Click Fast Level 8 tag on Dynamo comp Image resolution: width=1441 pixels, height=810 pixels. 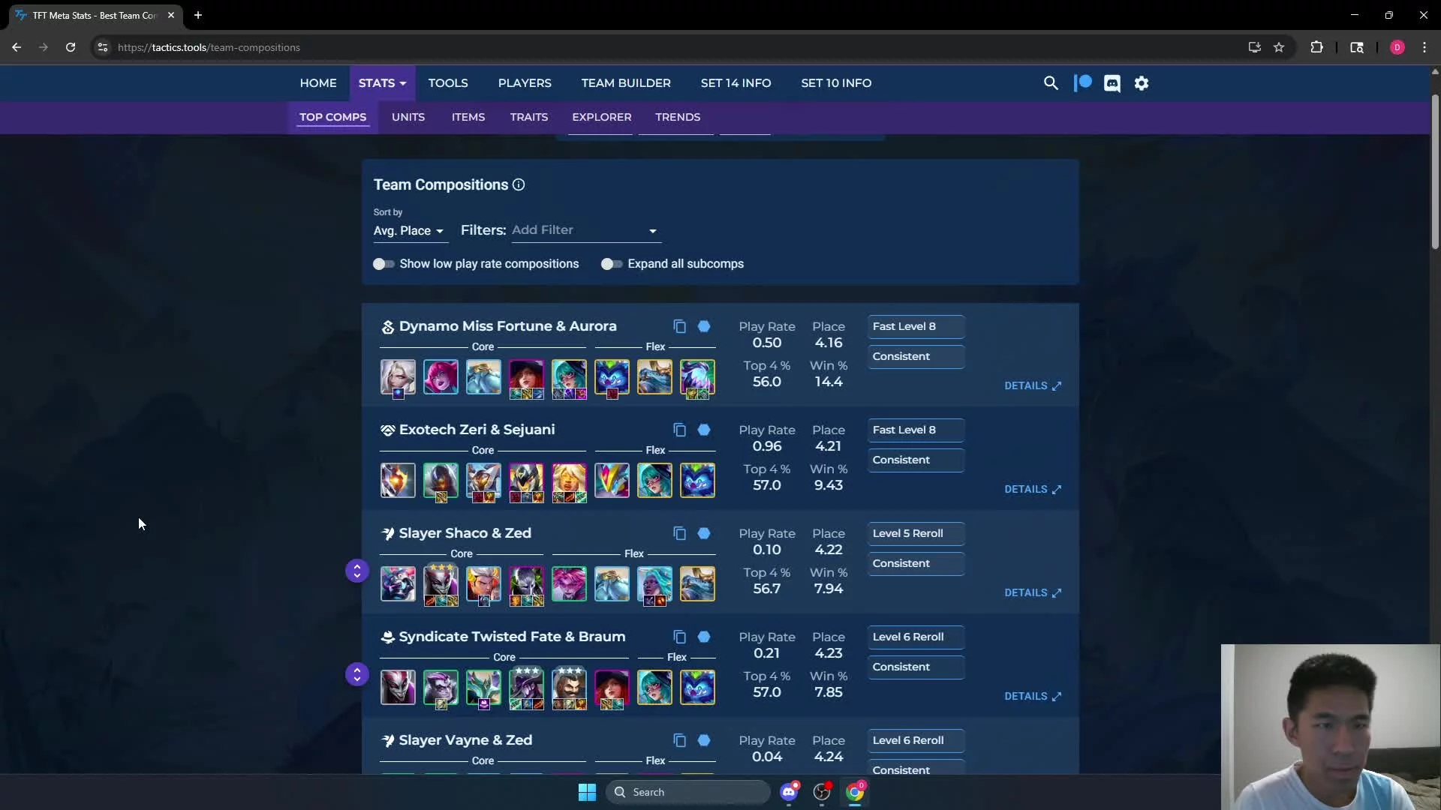pyautogui.click(x=916, y=326)
